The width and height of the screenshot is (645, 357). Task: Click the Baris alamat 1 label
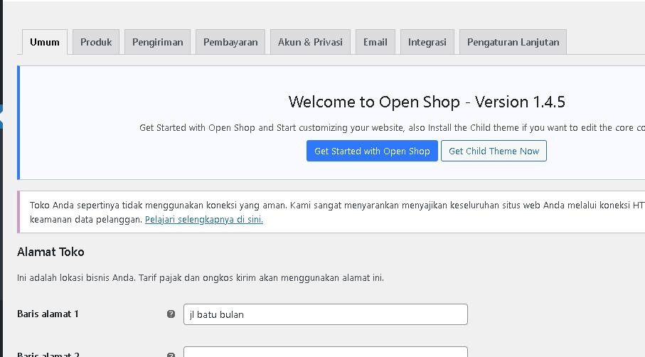48,314
